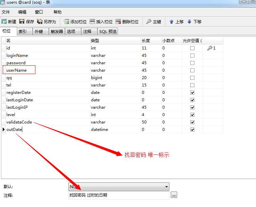256x207 pixels.
Task: Click the 删除栏位 (Delete Field) icon
Action: (x=118, y=21)
